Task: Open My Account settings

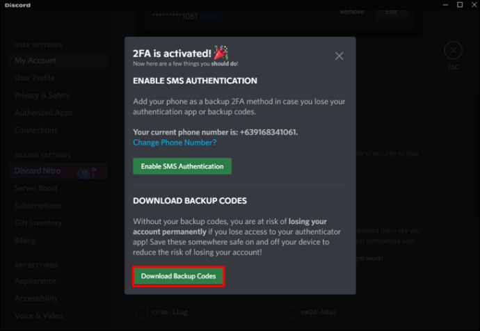Action: pos(35,60)
